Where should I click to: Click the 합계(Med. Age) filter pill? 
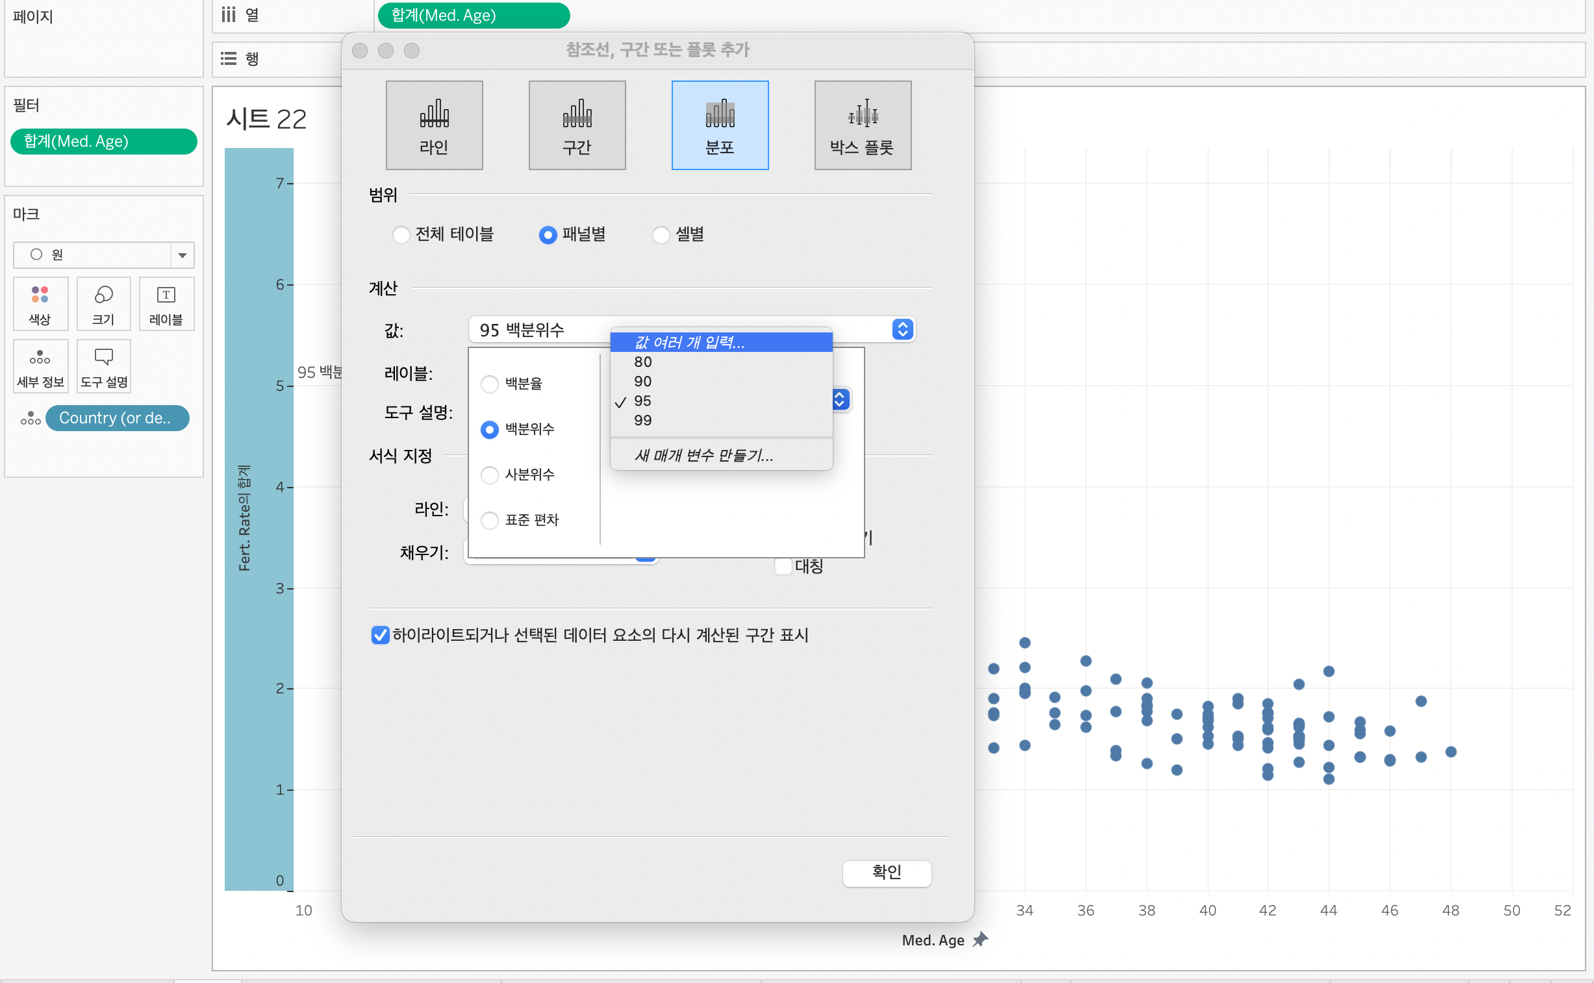click(x=103, y=141)
